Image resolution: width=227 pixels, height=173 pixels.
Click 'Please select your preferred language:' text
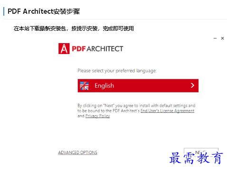pyautogui.click(x=117, y=71)
